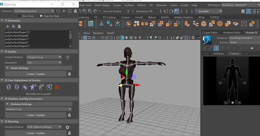Open the Workspace Modeling dropdown
This screenshot has height=136, width=260.
point(241,5)
